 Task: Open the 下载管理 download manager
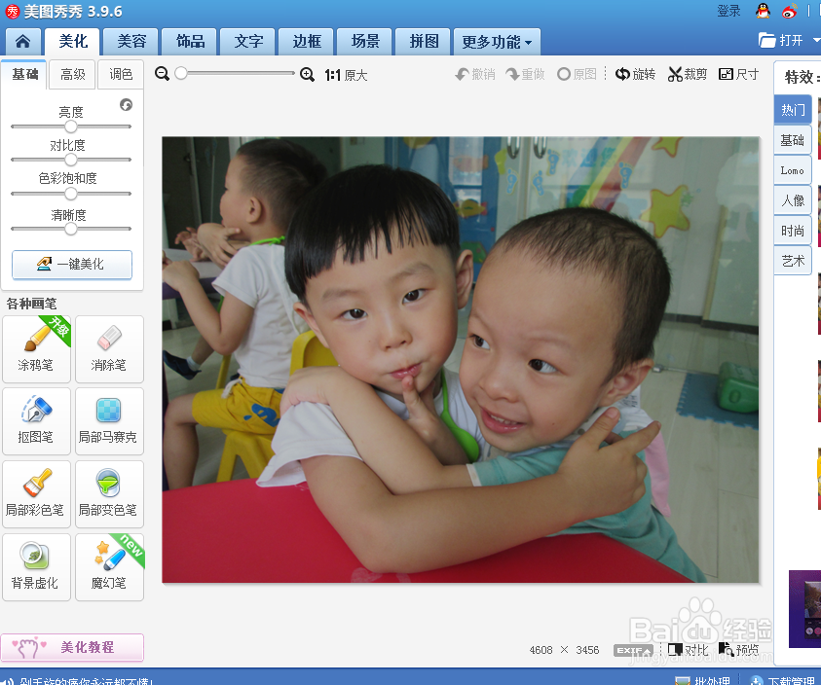pos(782,680)
